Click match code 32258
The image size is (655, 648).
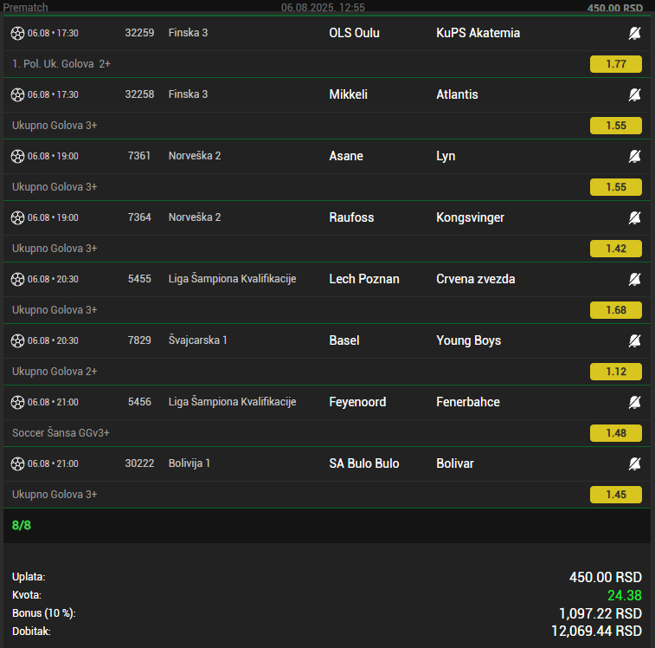139,94
